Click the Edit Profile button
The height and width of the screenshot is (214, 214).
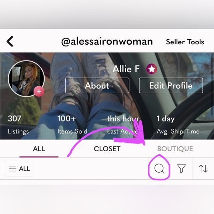[171, 86]
